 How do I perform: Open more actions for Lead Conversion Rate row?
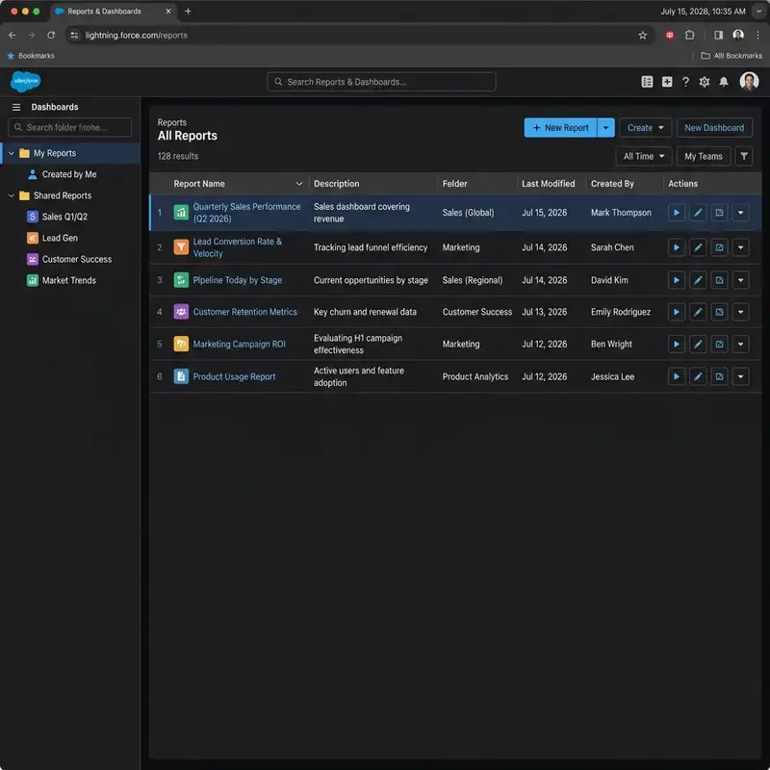click(x=740, y=247)
